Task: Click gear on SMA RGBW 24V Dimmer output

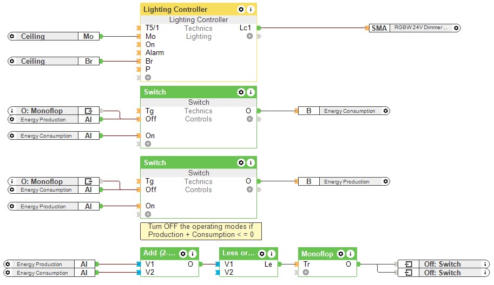Action: click(456, 28)
